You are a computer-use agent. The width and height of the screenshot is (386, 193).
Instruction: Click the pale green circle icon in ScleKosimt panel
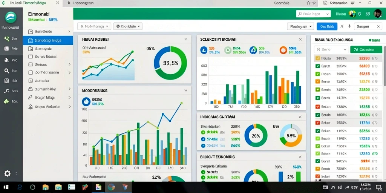(228, 50)
